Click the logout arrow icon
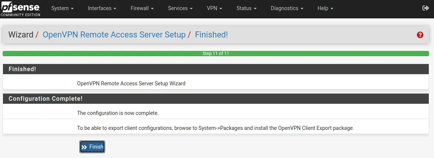This screenshot has width=434, height=158. point(425,8)
